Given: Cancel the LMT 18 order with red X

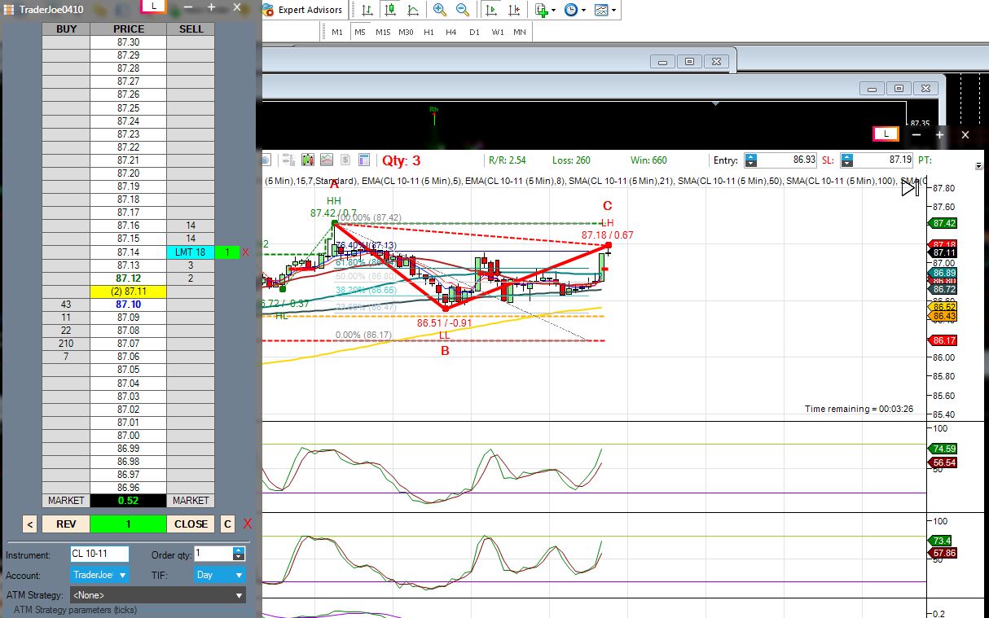Looking at the screenshot, I should pos(245,252).
